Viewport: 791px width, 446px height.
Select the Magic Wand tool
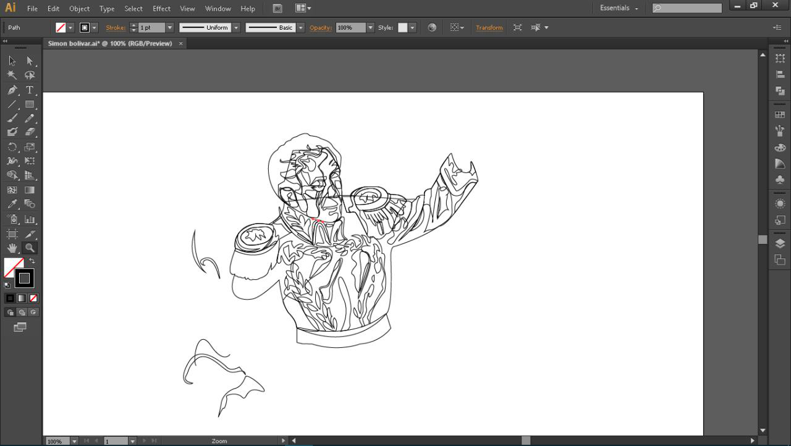pos(12,75)
